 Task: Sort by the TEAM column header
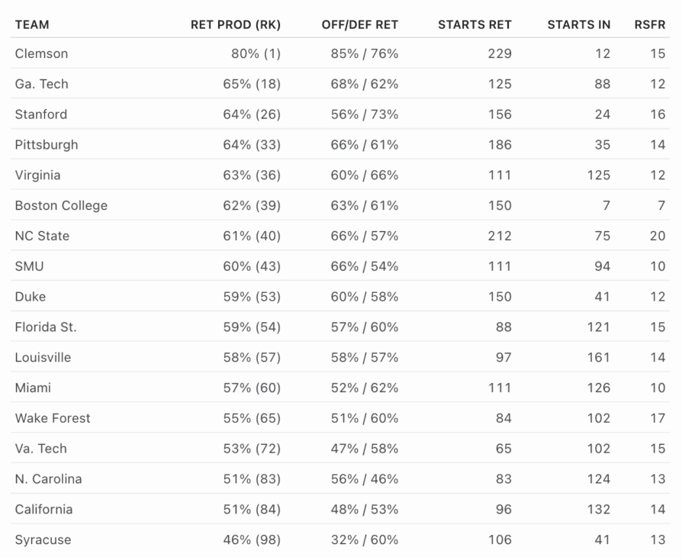(x=32, y=25)
